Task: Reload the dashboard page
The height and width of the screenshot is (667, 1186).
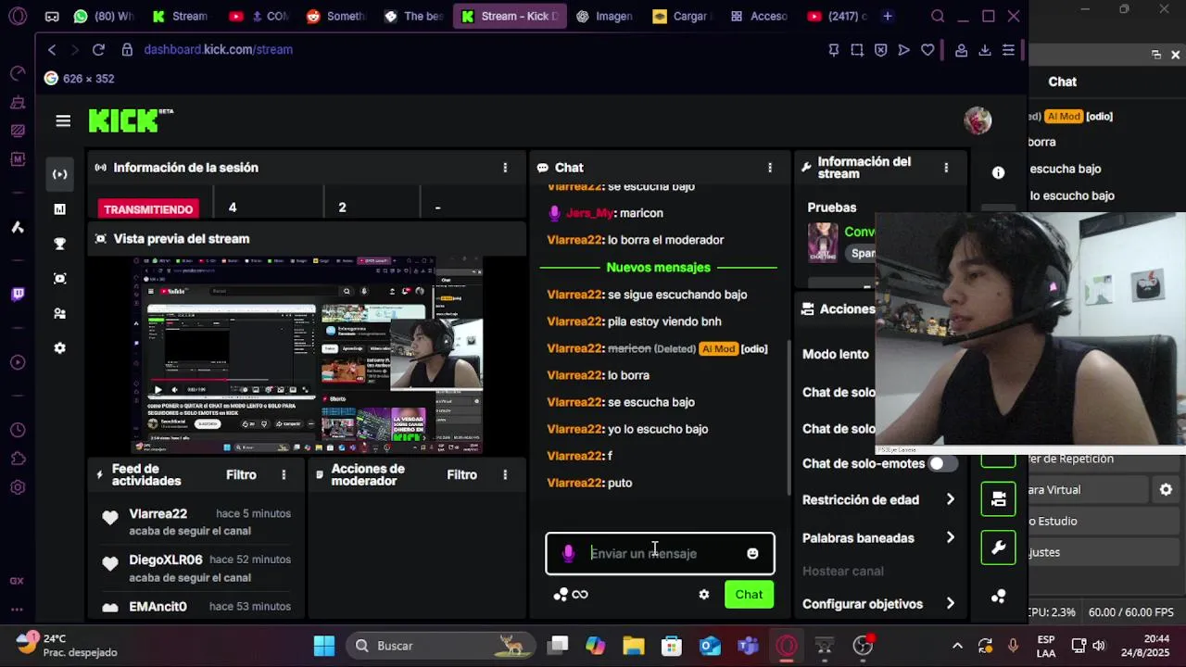Action: point(98,50)
